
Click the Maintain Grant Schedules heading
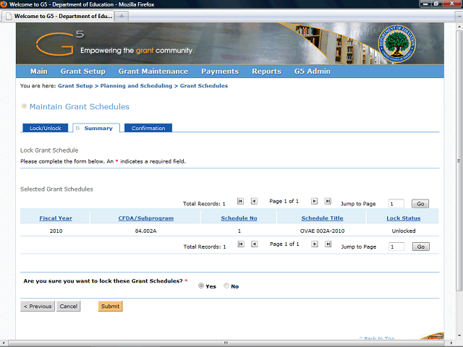tap(80, 106)
